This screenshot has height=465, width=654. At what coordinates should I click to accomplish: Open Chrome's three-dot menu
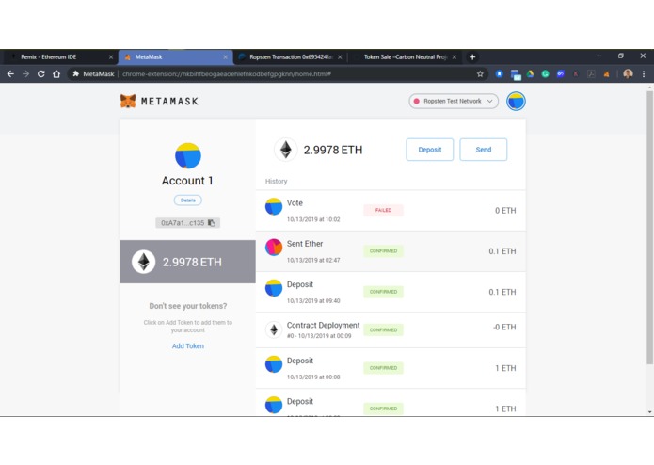click(x=644, y=73)
